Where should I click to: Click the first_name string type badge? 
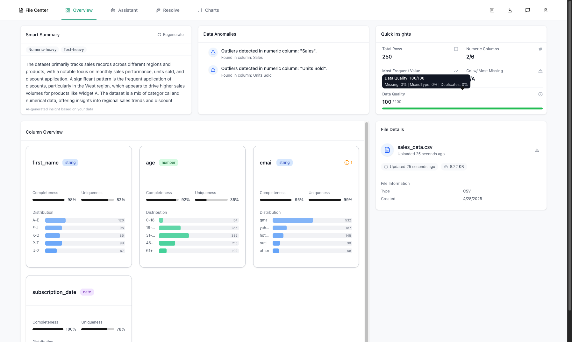(70, 163)
